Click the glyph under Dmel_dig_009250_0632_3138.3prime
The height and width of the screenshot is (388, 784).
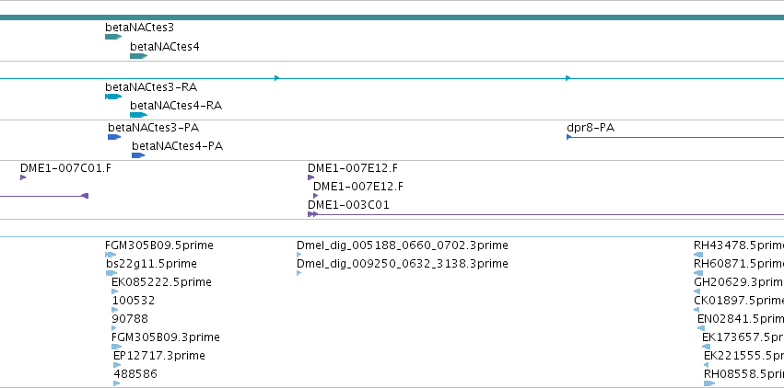[x=299, y=273]
